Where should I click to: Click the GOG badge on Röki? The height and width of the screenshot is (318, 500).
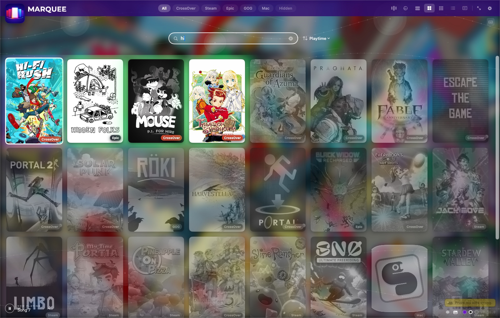click(x=176, y=227)
